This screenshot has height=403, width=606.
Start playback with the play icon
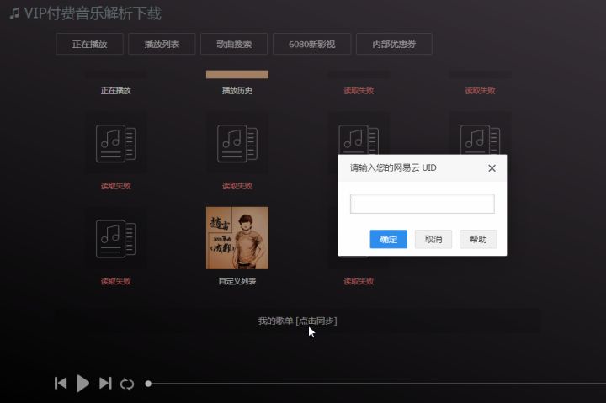click(82, 384)
